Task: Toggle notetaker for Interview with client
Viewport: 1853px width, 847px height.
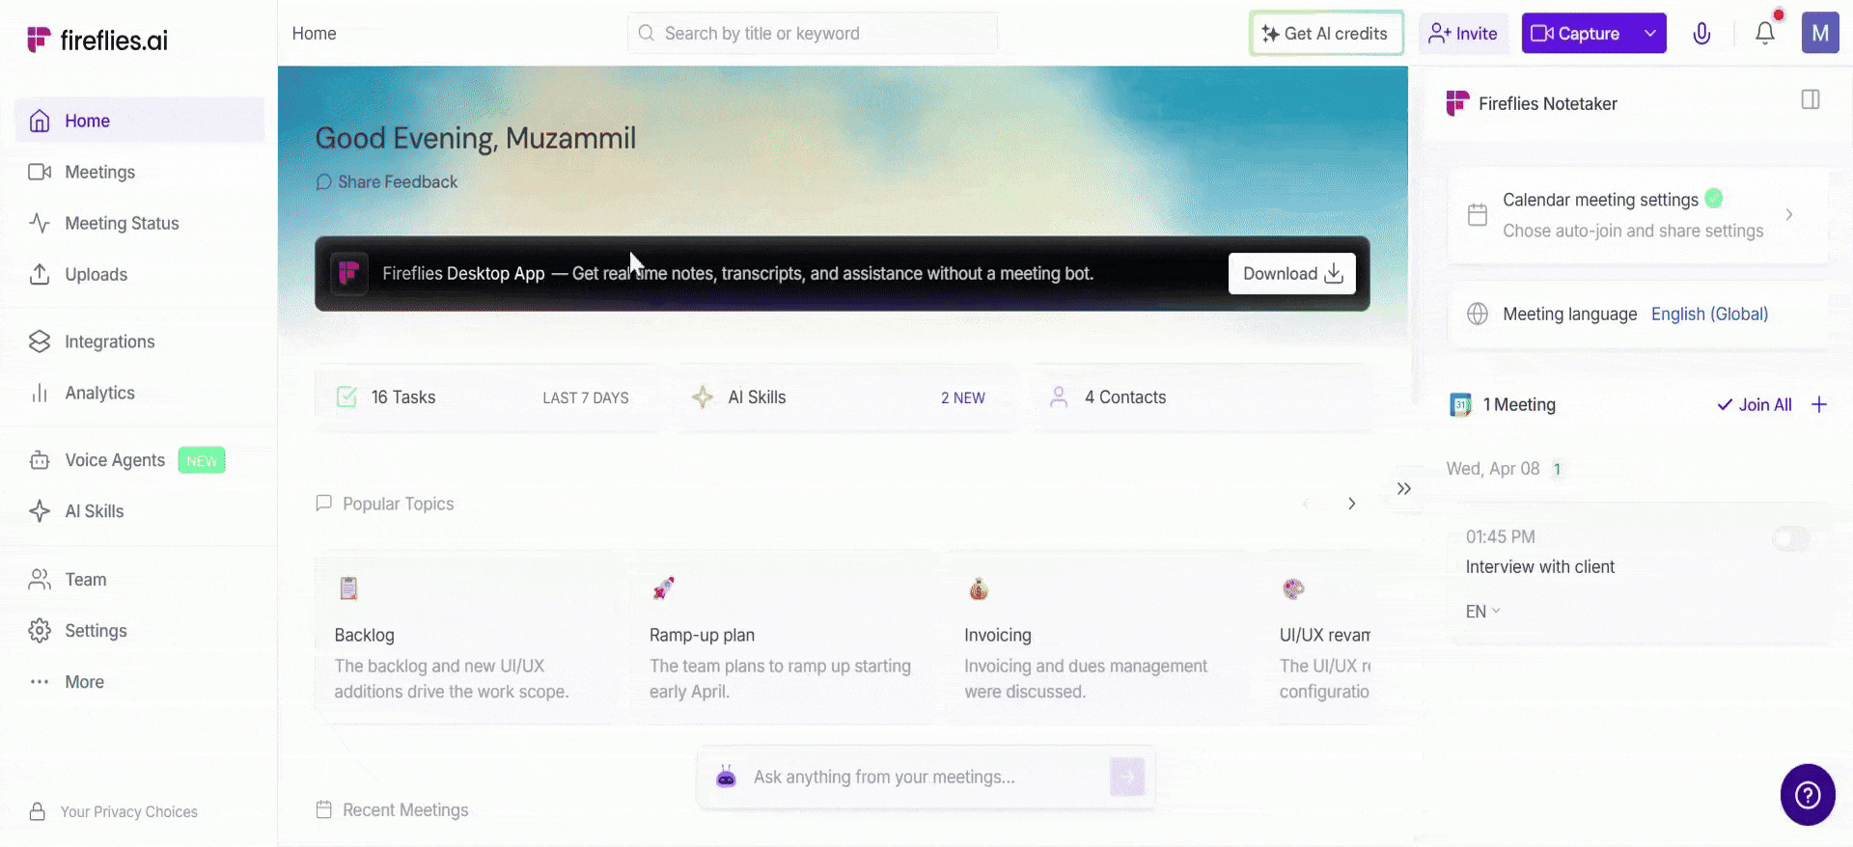Action: 1791,539
